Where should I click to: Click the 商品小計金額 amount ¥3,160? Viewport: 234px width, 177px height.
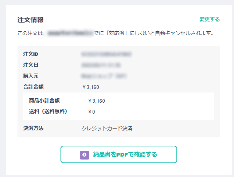point(97,101)
